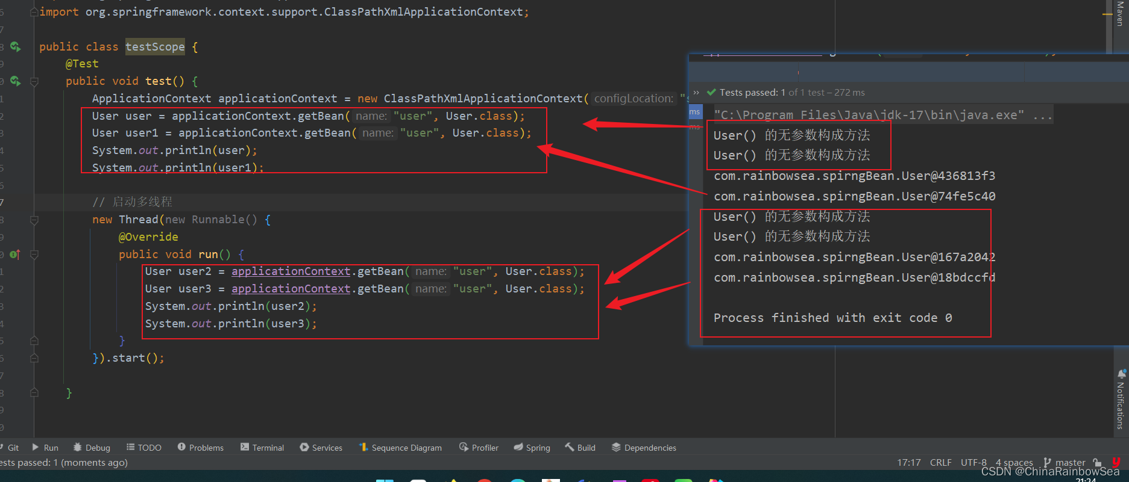Click the @Test annotation

[x=82, y=64]
